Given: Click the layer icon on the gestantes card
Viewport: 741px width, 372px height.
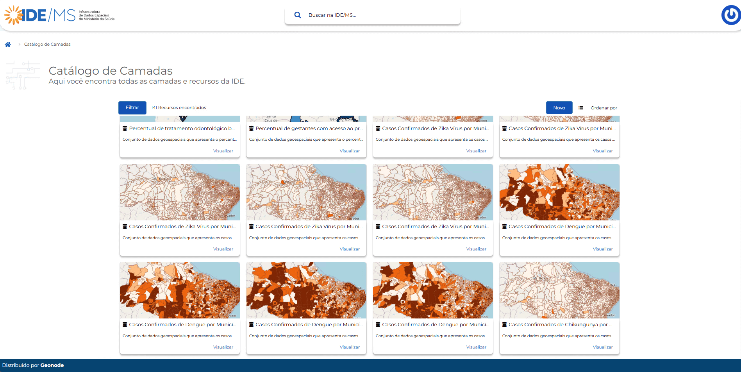Looking at the screenshot, I should 251,128.
